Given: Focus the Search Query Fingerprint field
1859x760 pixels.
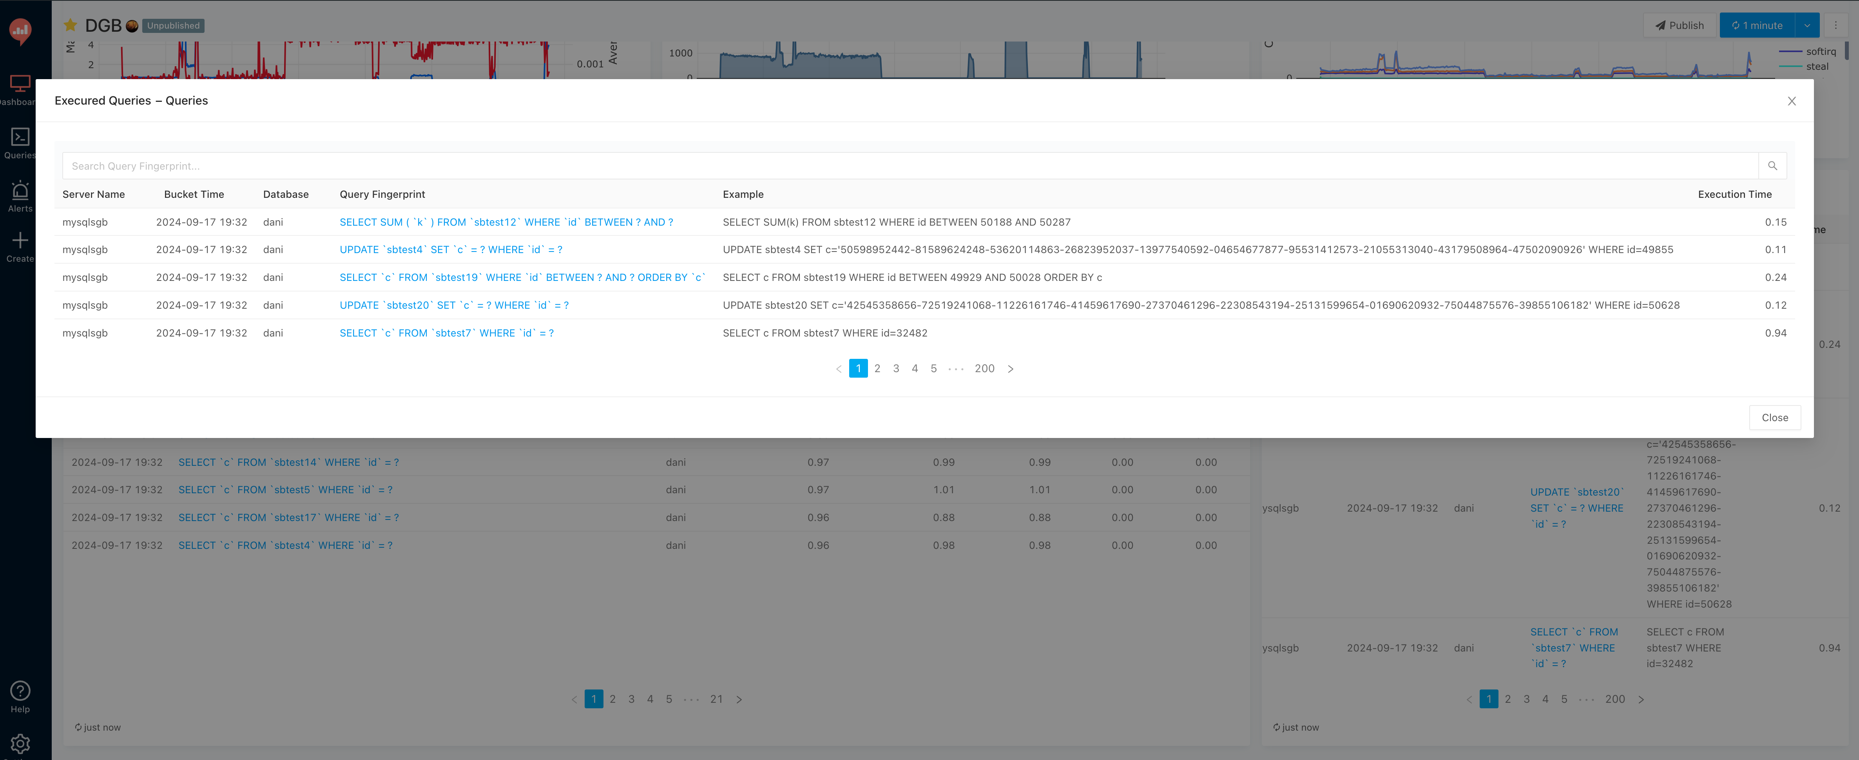Looking at the screenshot, I should coord(910,166).
